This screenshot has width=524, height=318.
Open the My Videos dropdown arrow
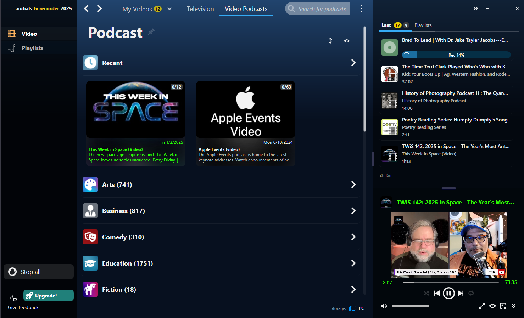tap(169, 9)
